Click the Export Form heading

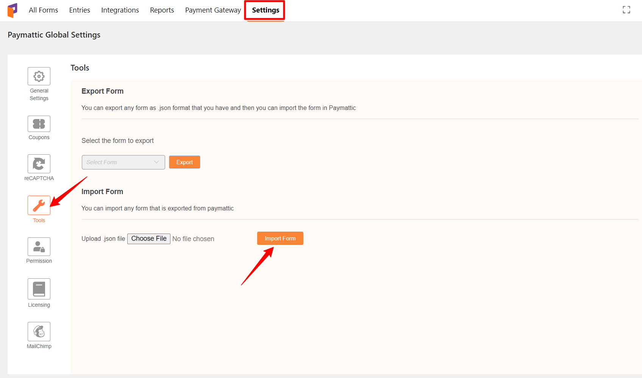[102, 91]
